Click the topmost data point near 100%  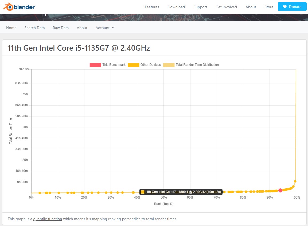295,181
